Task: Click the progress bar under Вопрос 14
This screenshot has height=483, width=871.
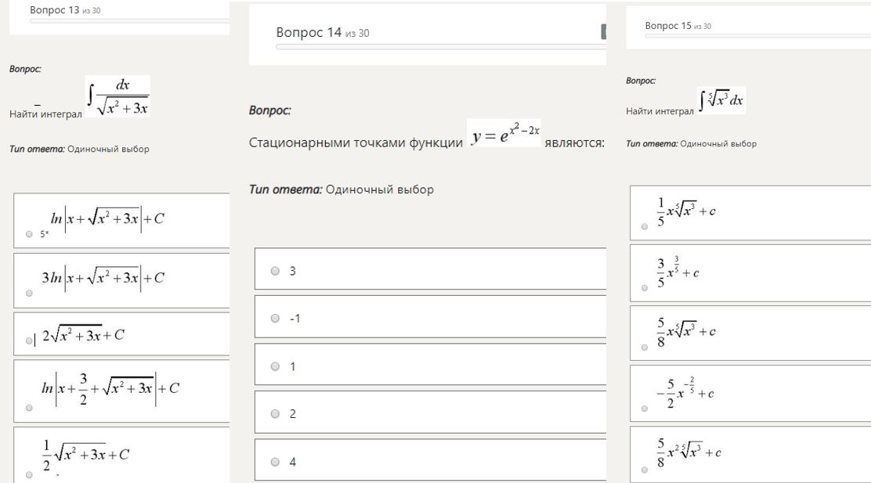Action: [440, 46]
